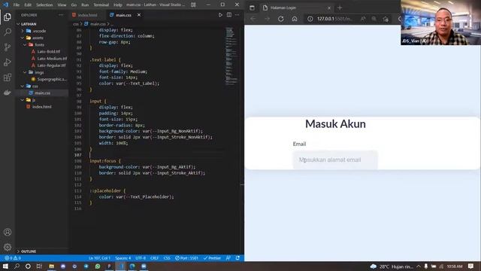Viewport: 481px width, 271px height.
Task: Open the Docker view in activity bar
Action: point(8,92)
